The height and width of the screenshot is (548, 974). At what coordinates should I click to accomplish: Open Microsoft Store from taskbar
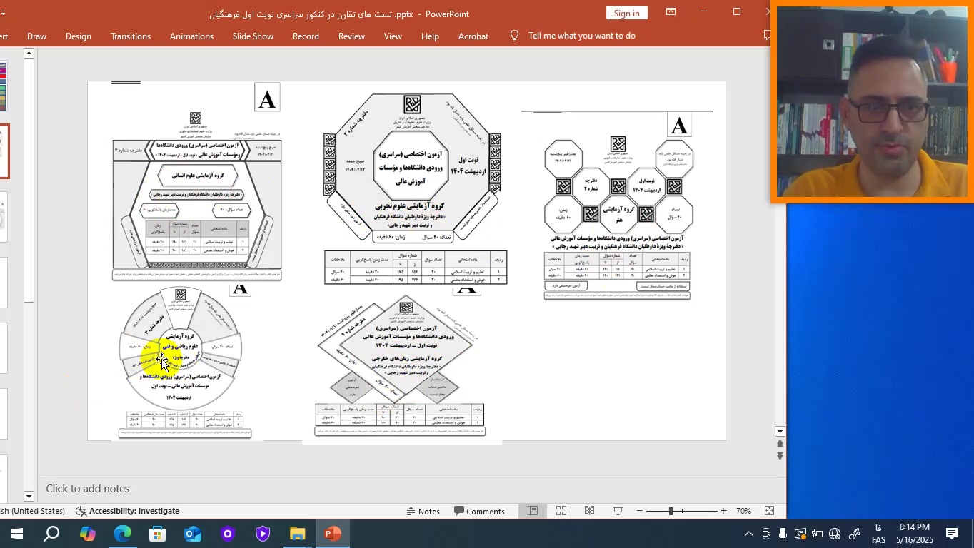(157, 534)
